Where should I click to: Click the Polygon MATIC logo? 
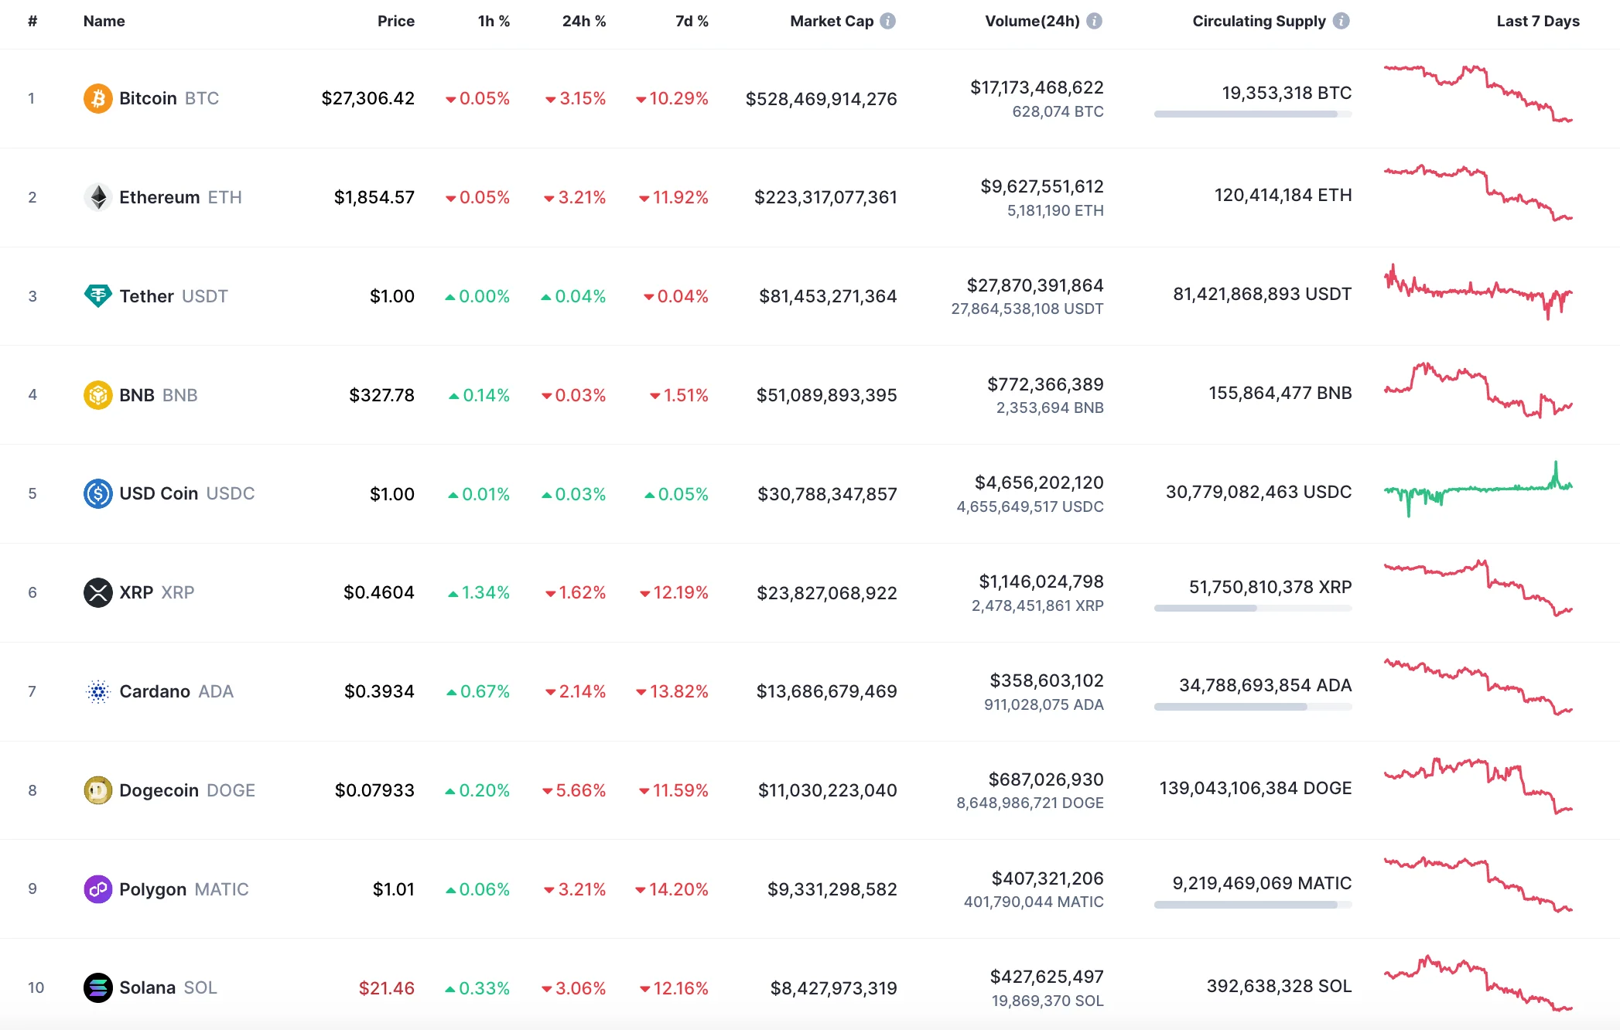(x=97, y=889)
